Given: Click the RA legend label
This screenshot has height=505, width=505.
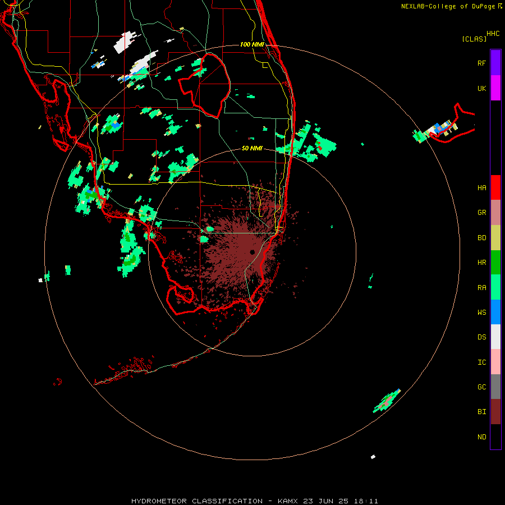Looking at the screenshot, I should coord(481,288).
